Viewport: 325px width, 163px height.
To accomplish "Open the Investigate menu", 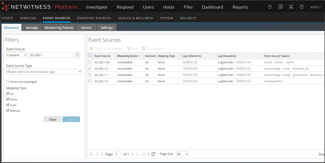I will [97, 7].
